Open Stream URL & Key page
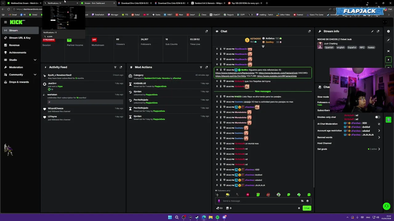The image size is (394, 221). pos(20,38)
